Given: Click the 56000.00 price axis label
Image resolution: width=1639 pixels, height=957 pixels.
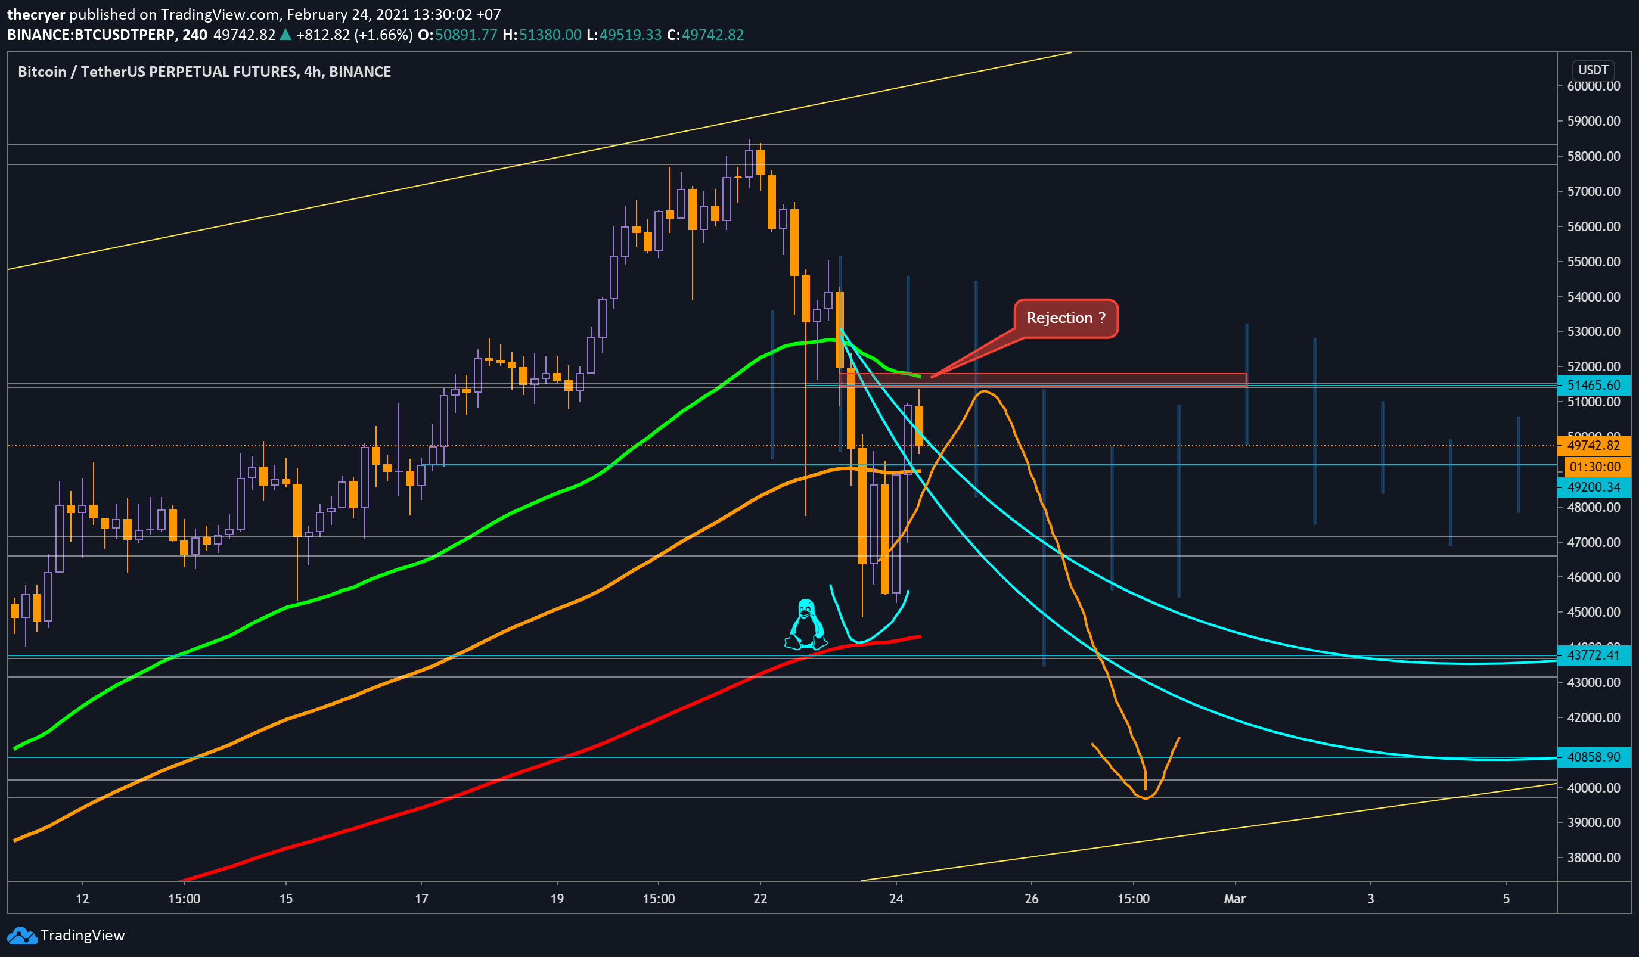Looking at the screenshot, I should pos(1594,226).
